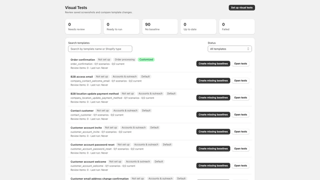The width and height of the screenshot is (320, 180).
Task: Create missing baselines for B2B access email
Action: pos(213,81)
